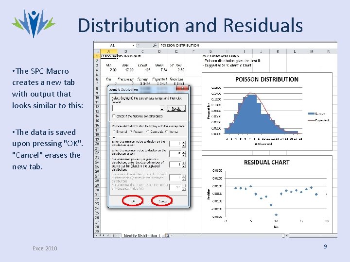Decrease the counts per bin spinner
The height and width of the screenshot is (262, 350).
coord(183,166)
